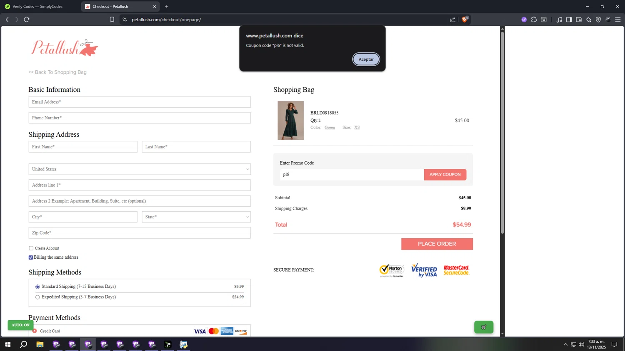625x351 pixels.
Task: Focus the Phone Number field
Action: click(x=140, y=118)
